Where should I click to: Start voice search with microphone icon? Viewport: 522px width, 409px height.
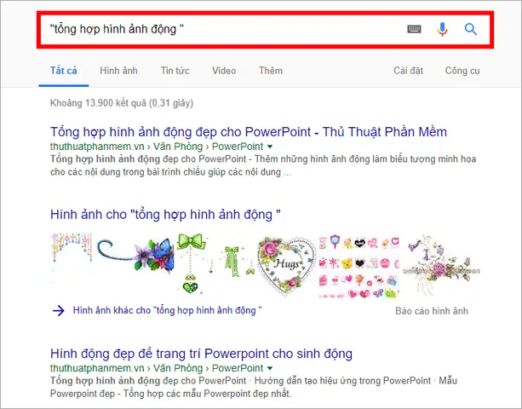442,29
